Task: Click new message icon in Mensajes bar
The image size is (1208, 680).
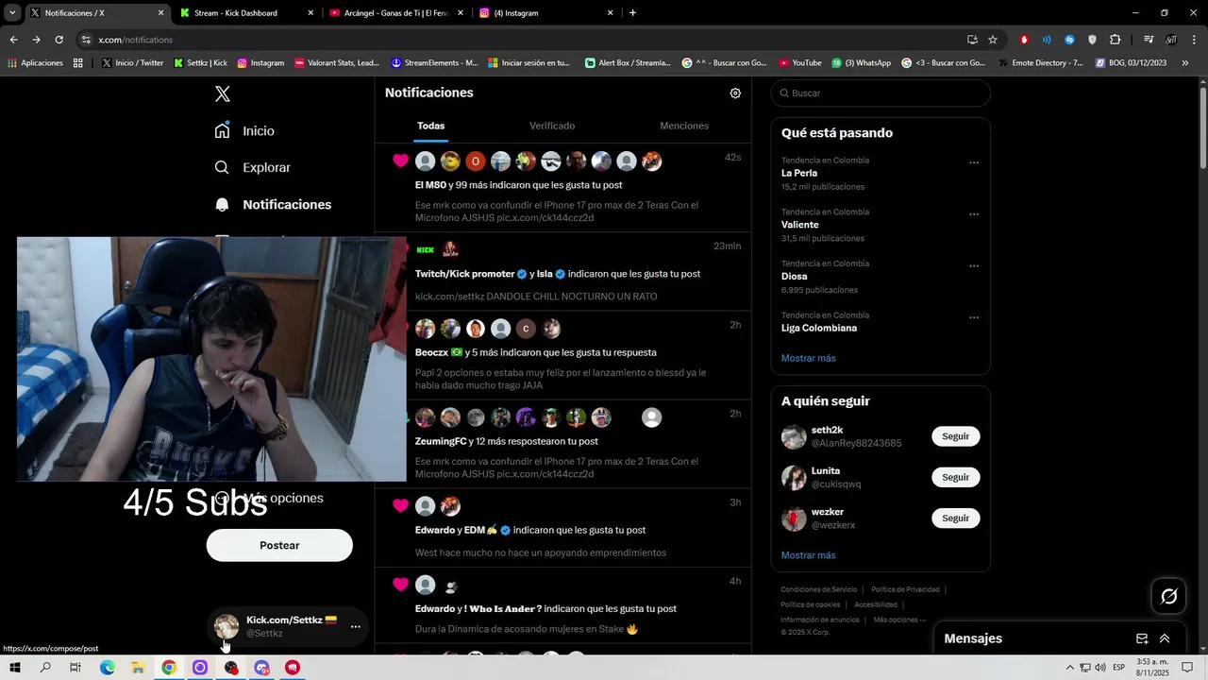Action: click(1142, 638)
